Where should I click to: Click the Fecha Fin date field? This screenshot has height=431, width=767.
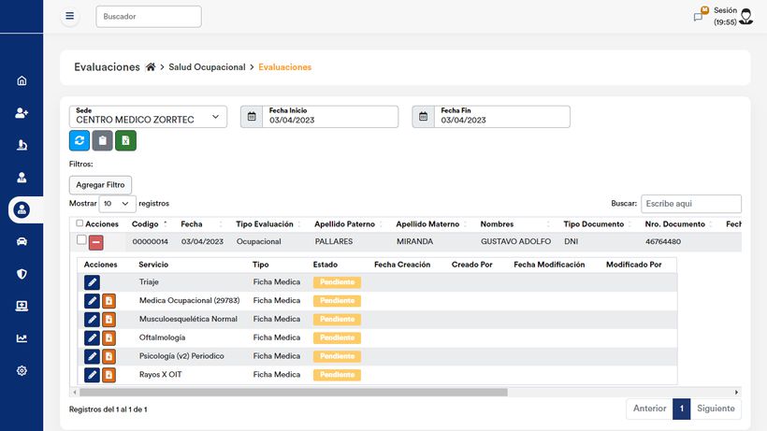coord(502,117)
